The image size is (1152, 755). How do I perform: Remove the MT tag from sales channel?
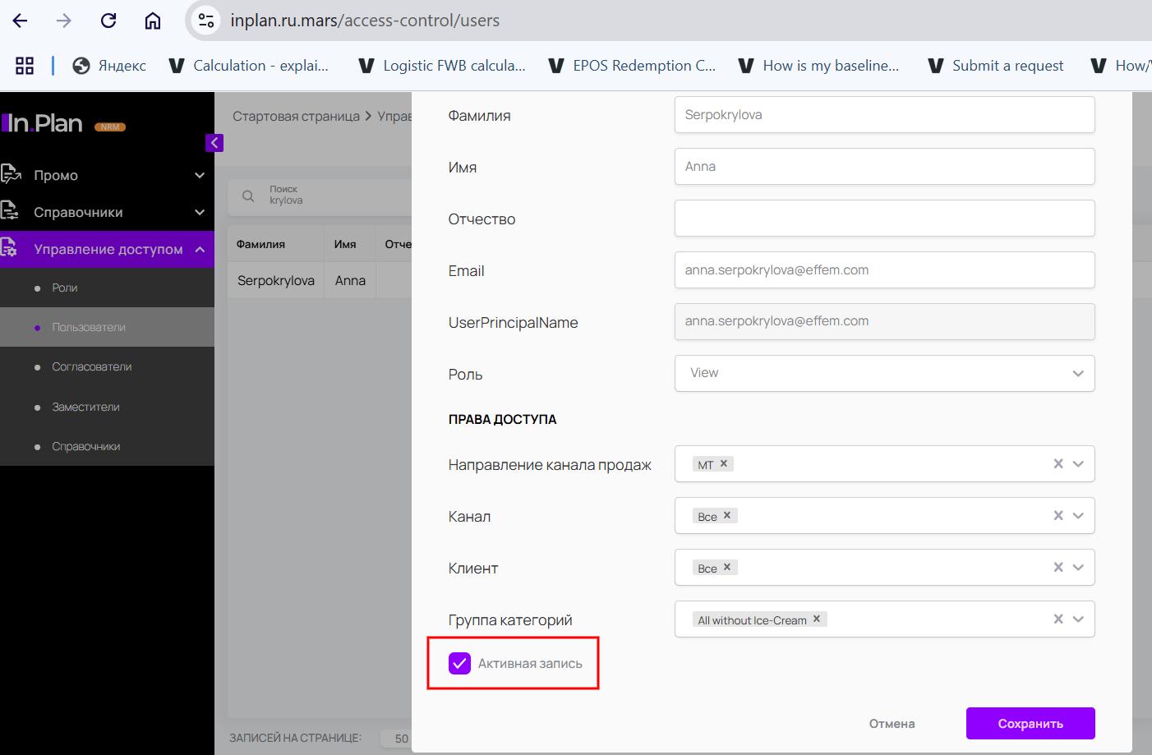(724, 463)
